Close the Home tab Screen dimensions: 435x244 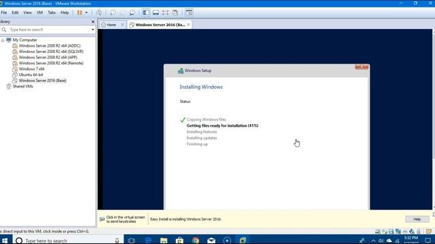(122, 25)
